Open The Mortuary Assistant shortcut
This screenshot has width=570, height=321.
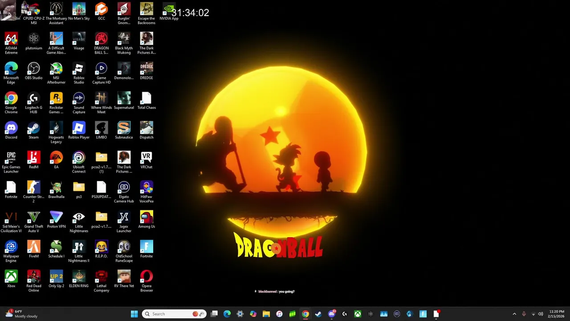[56, 13]
